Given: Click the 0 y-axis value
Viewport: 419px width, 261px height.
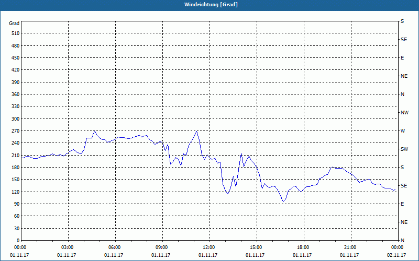Looking at the screenshot, I should 18,241.
